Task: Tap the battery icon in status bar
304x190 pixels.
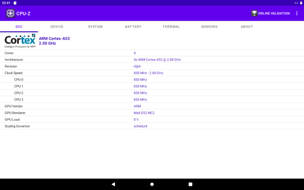Action: click(x=301, y=3)
